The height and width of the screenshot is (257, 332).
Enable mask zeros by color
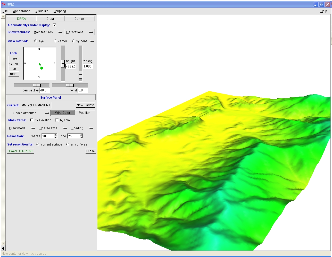(57, 120)
